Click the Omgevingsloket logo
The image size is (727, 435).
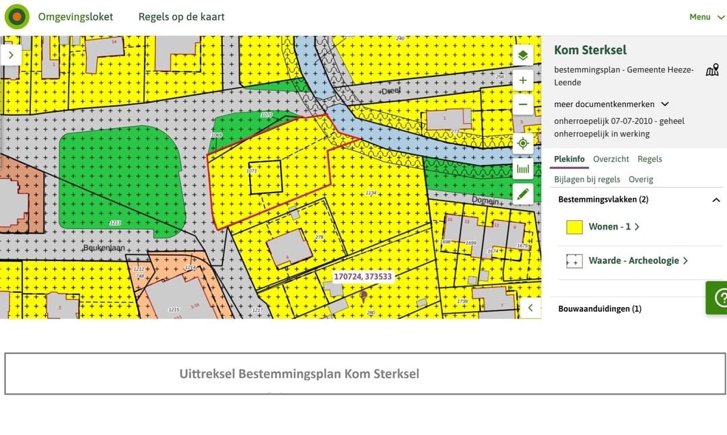coord(17,17)
